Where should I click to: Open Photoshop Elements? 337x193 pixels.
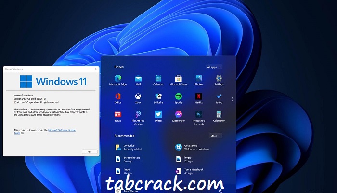click(198, 118)
